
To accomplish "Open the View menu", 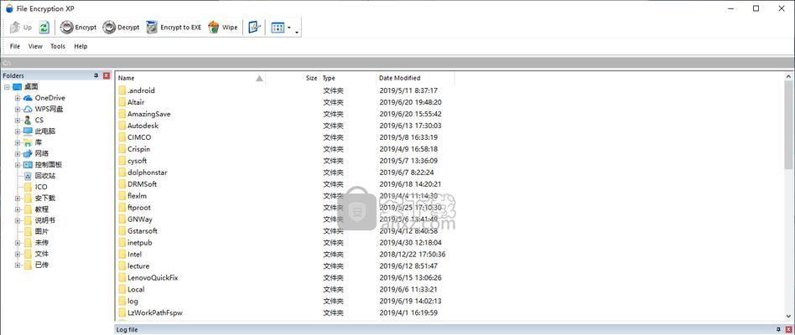I will (x=35, y=46).
